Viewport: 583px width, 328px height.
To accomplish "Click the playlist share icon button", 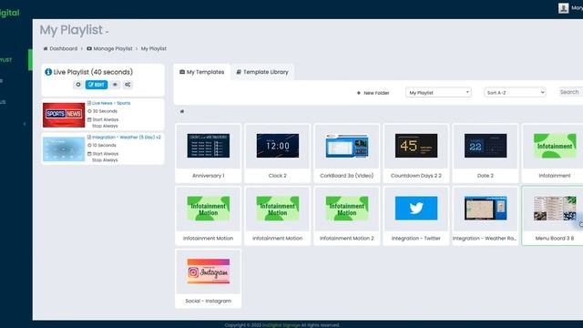I will tap(128, 85).
